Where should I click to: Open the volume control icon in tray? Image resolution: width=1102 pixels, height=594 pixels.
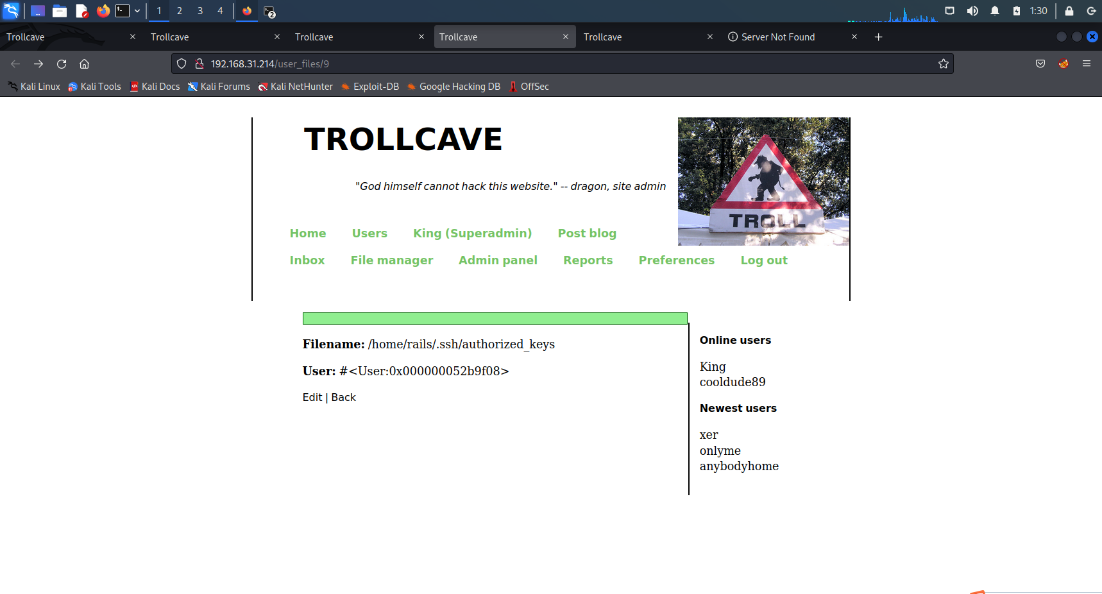pyautogui.click(x=972, y=11)
